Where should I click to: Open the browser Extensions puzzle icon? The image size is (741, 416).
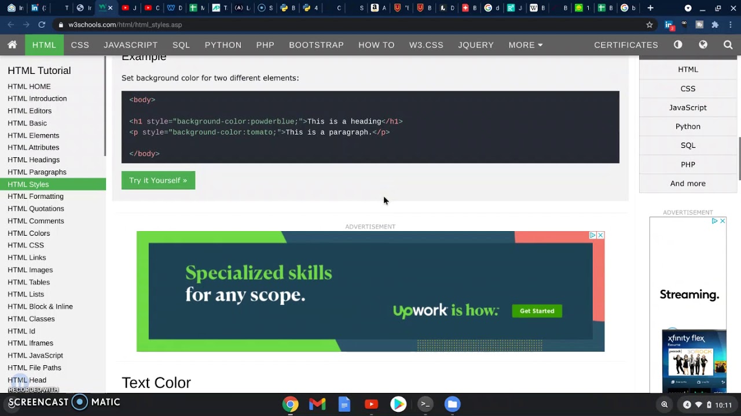click(x=715, y=25)
